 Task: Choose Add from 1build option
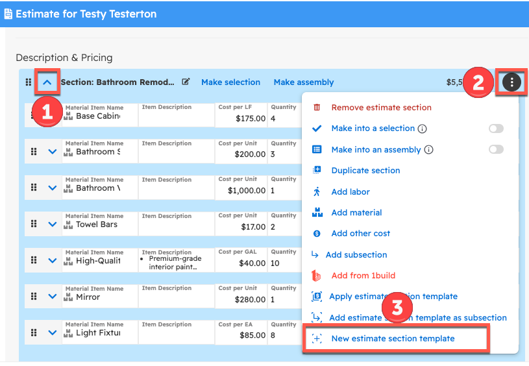coord(363,276)
